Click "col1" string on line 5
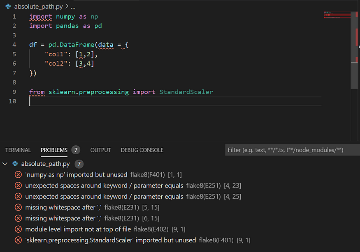This screenshot has width=360, height=252. [56, 54]
